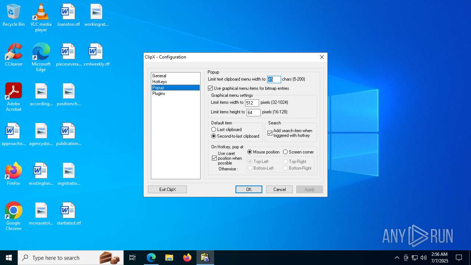Select the loanstoo.rtf desktop file

pyautogui.click(x=68, y=15)
